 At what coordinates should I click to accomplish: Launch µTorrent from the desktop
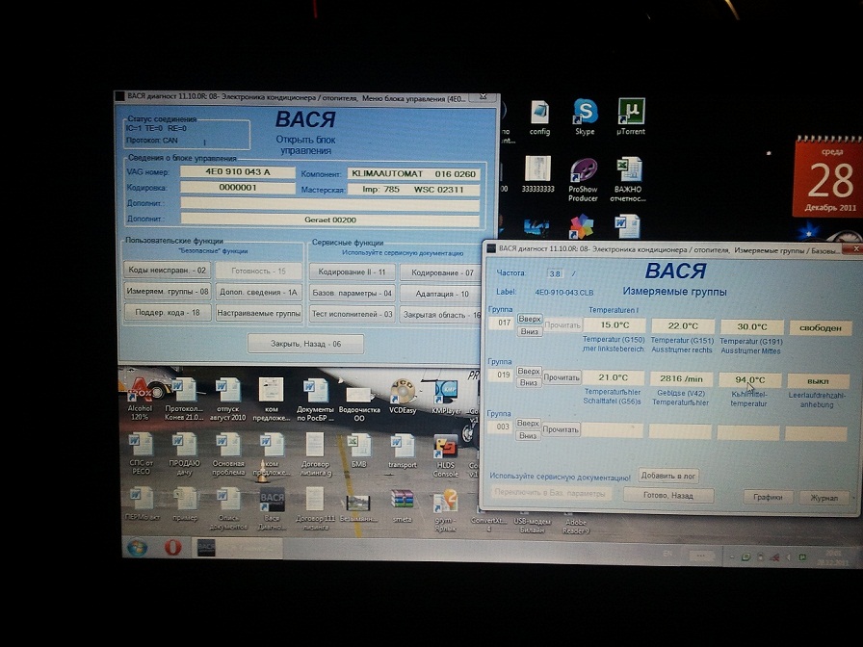tap(629, 113)
